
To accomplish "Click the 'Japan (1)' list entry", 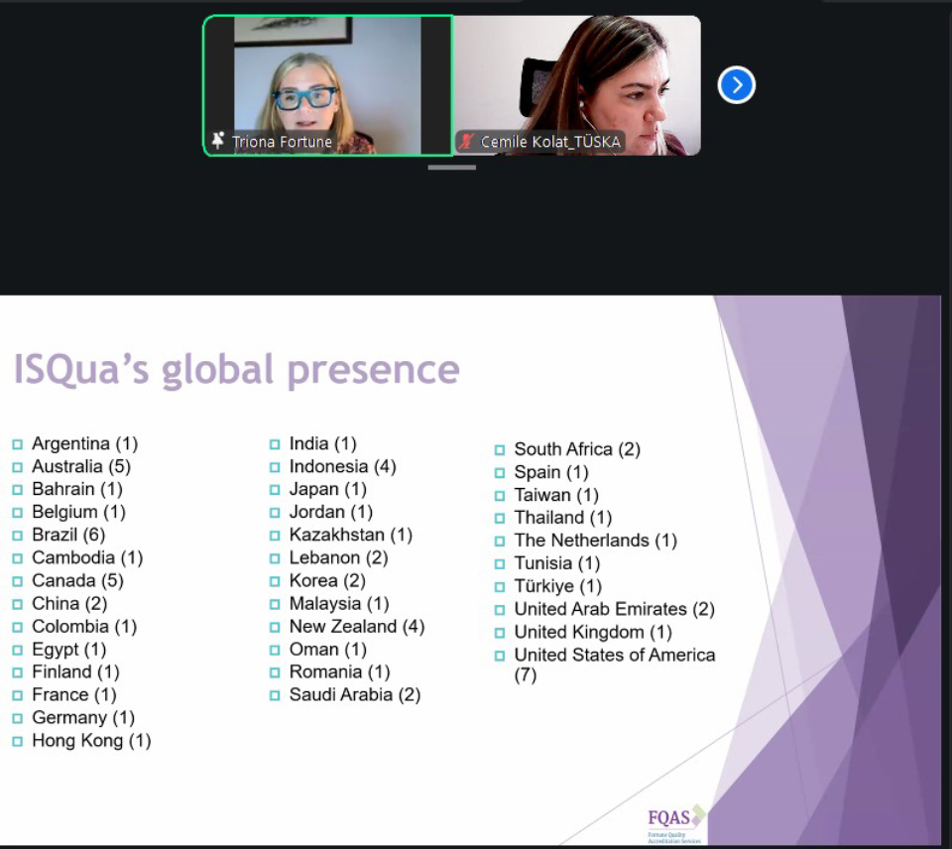I will point(328,490).
